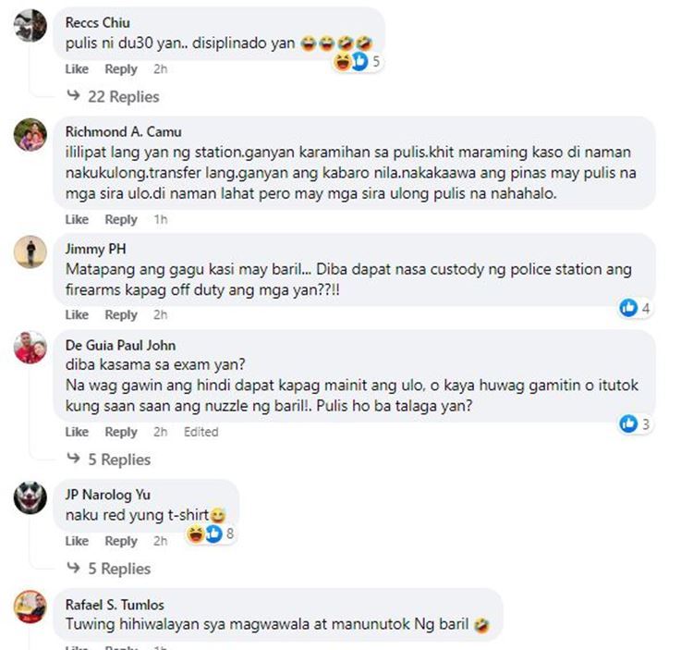View reactions on Reccs Chiu's comment
693x650 pixels.
tap(357, 61)
